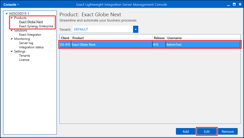Open the Server log item
Viewport: 244px width, 138px height.
click(x=26, y=43)
